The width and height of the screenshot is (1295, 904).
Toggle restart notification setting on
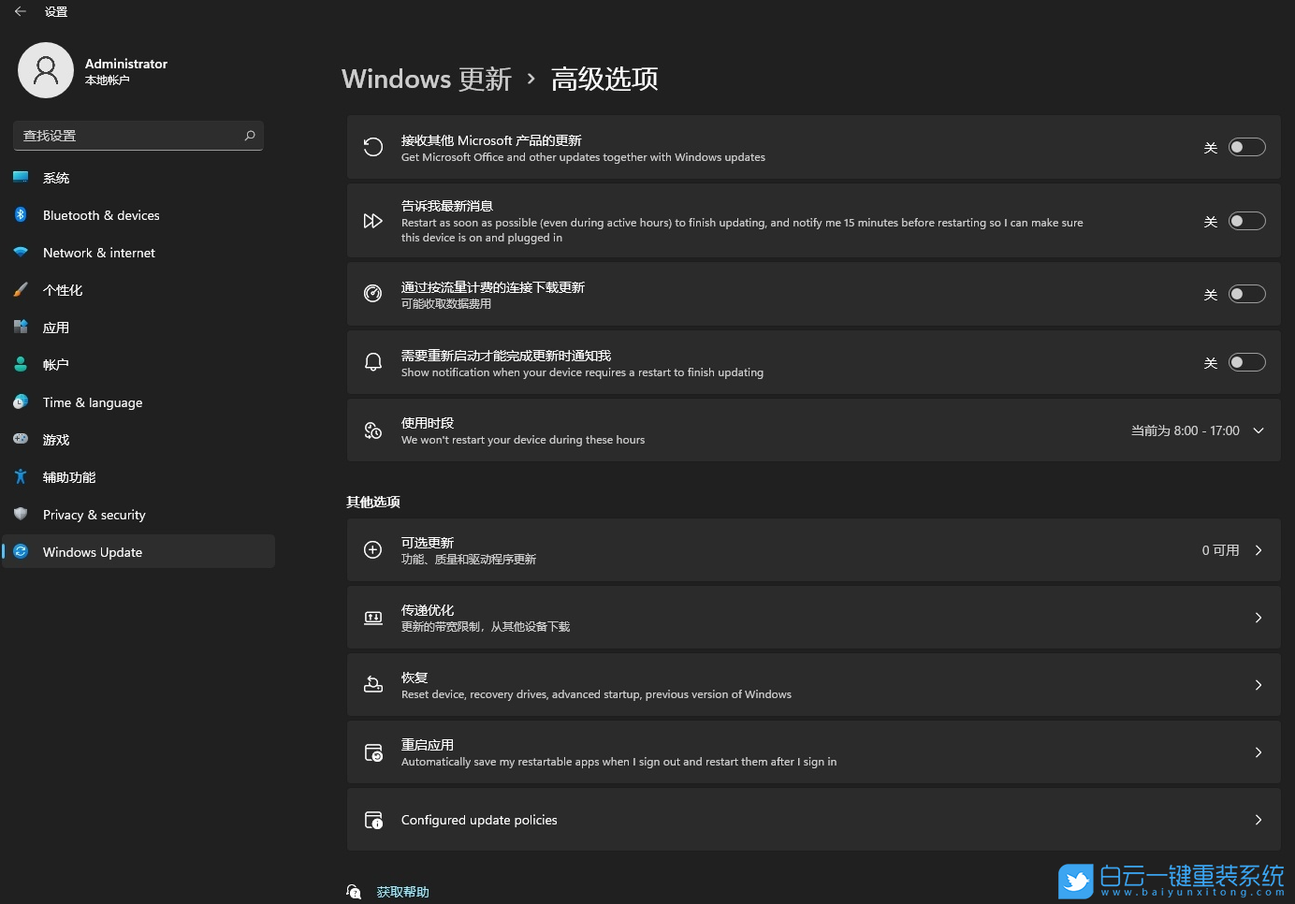[1246, 361]
